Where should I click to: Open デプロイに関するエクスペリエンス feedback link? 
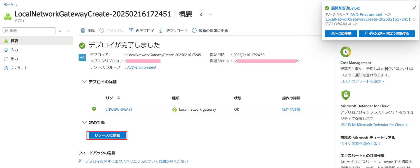click(x=137, y=161)
